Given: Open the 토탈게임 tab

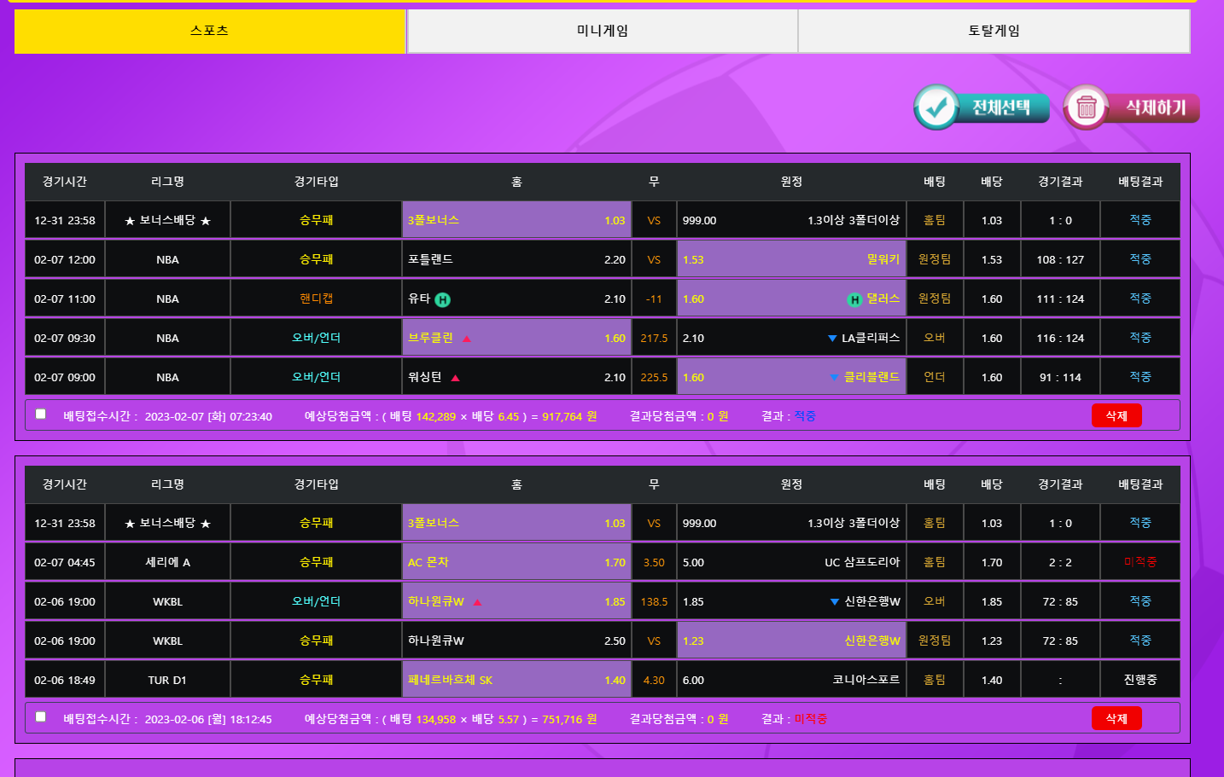Looking at the screenshot, I should 994,32.
